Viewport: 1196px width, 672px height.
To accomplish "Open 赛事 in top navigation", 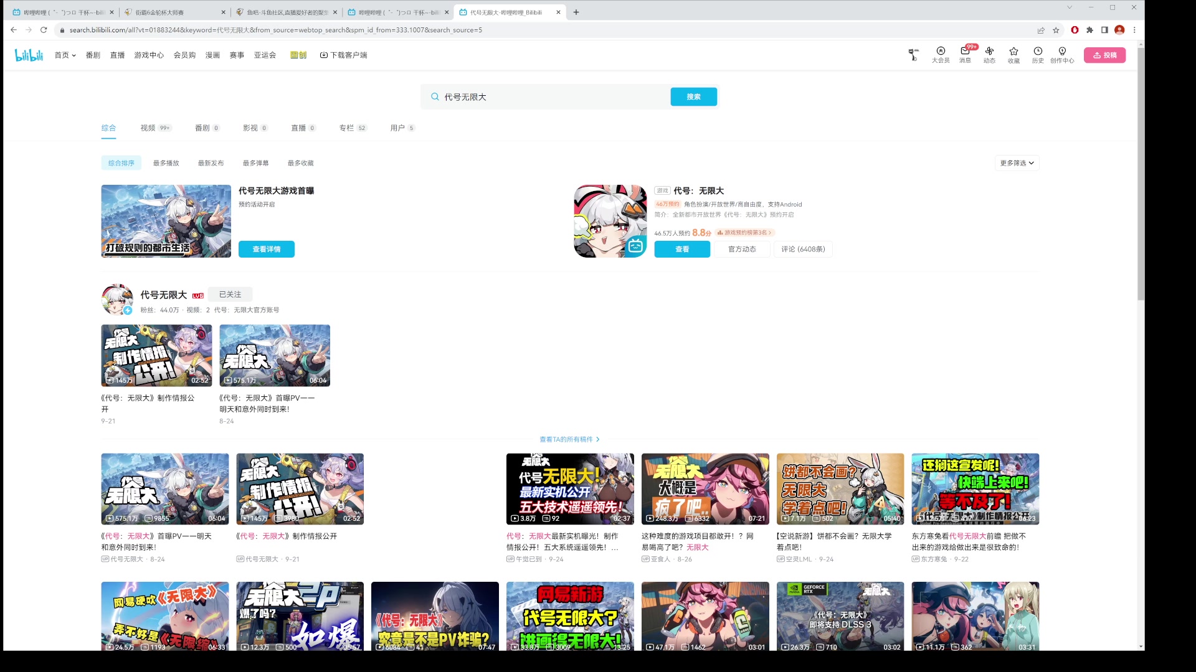I will point(237,55).
